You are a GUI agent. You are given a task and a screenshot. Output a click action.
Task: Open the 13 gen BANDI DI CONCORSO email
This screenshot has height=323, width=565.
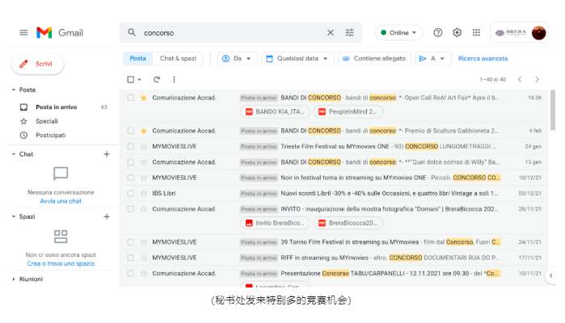pyautogui.click(x=334, y=162)
